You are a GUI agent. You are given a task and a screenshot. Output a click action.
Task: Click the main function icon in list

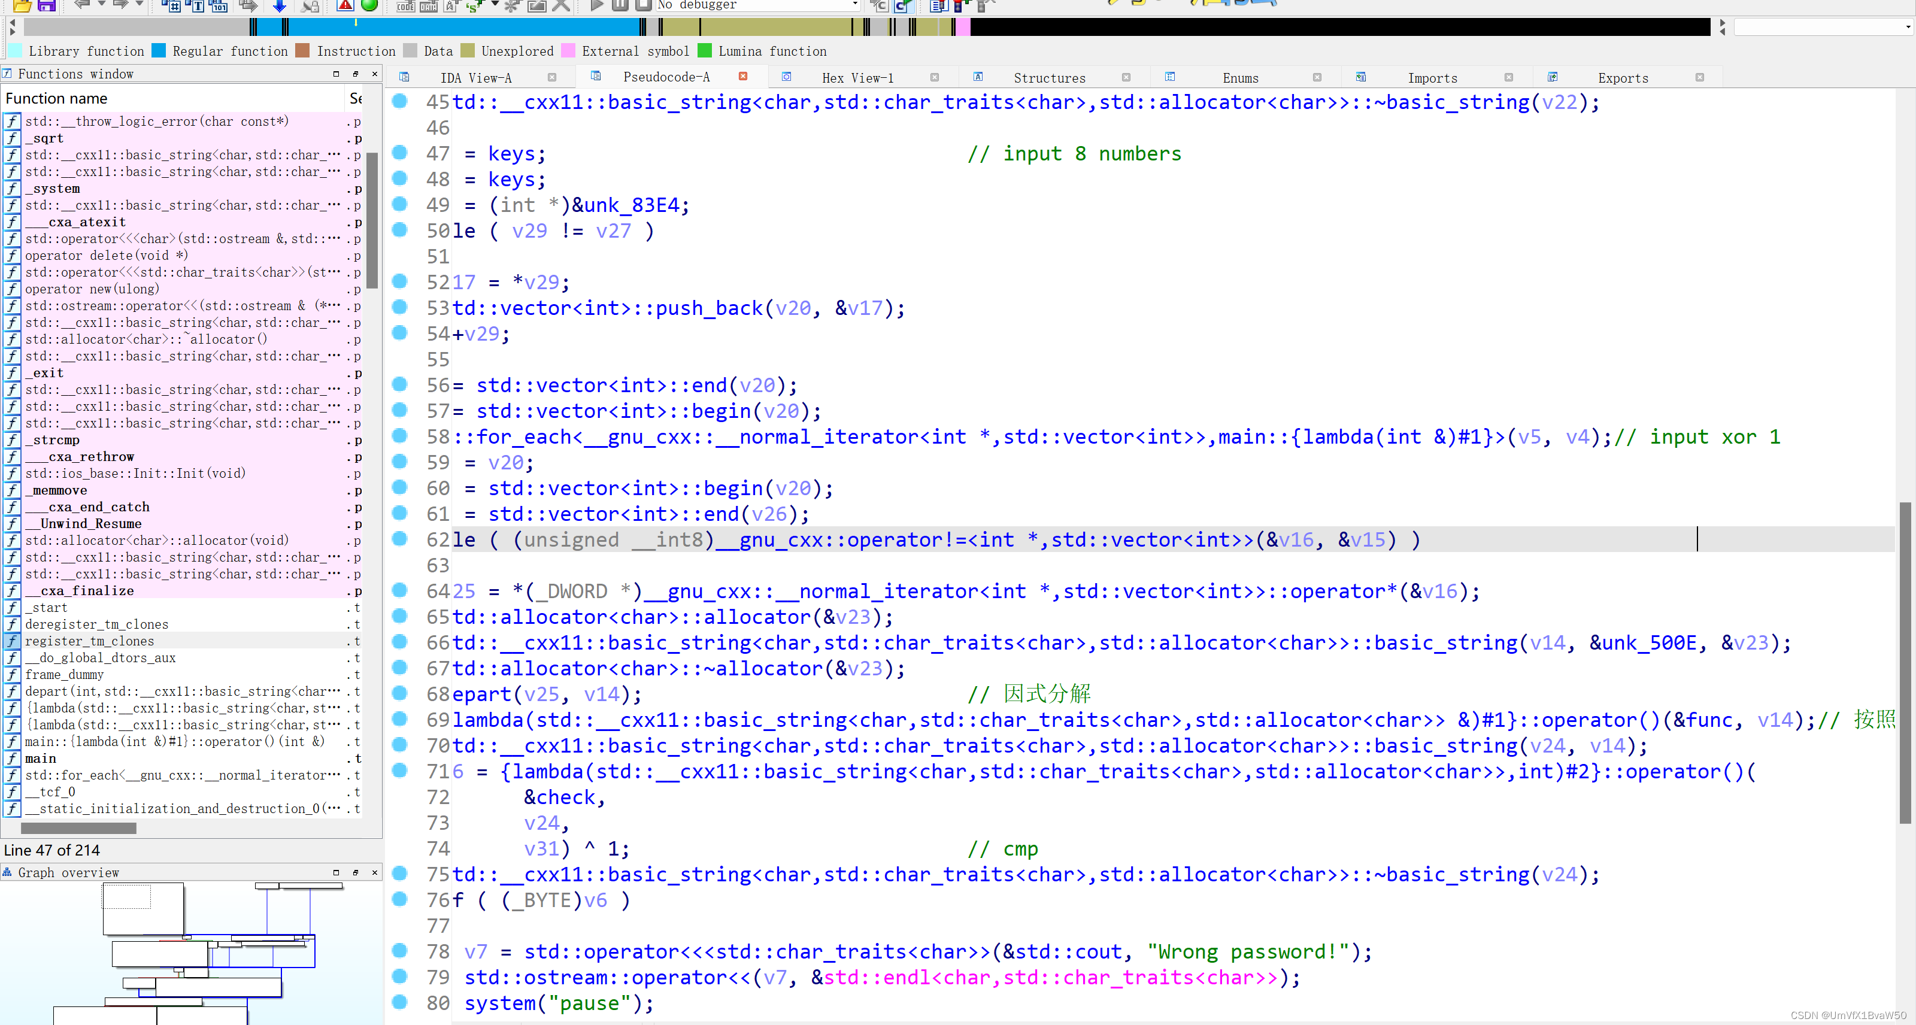(x=13, y=759)
